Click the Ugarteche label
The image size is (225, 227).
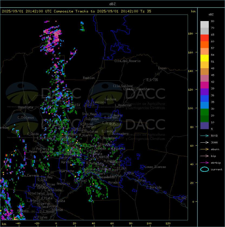[67, 171]
